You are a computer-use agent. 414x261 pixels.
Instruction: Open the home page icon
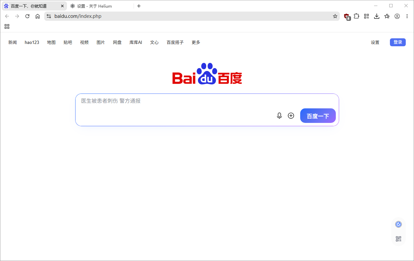click(38, 16)
